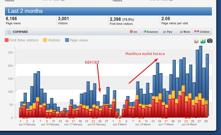
Task: Click the blue bar above 29 March
Action: tap(207, 77)
